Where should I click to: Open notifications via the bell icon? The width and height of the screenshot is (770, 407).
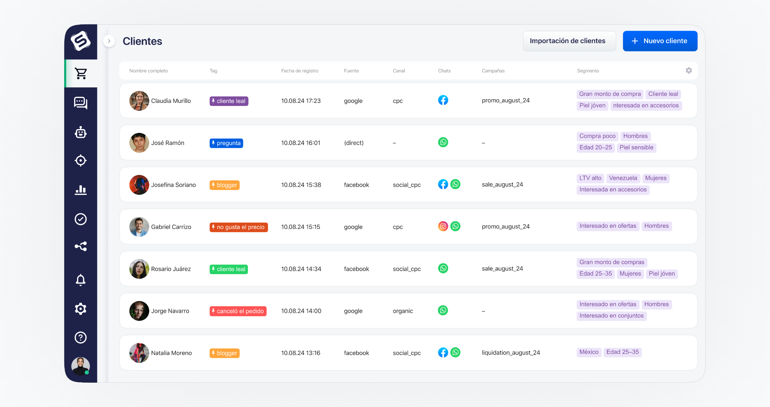click(80, 279)
